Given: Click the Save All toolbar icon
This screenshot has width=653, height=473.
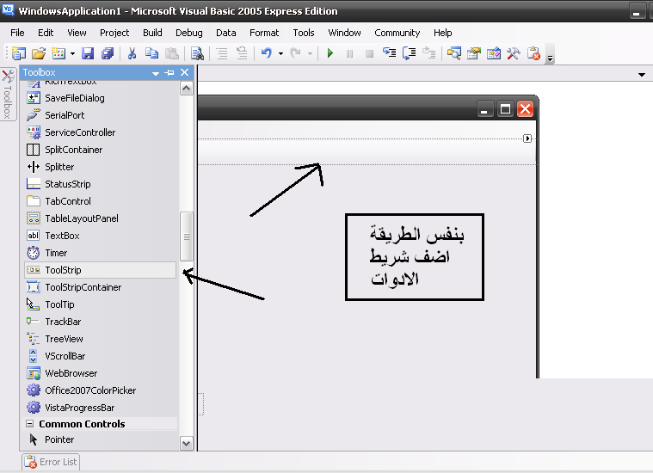Looking at the screenshot, I should [x=108, y=53].
